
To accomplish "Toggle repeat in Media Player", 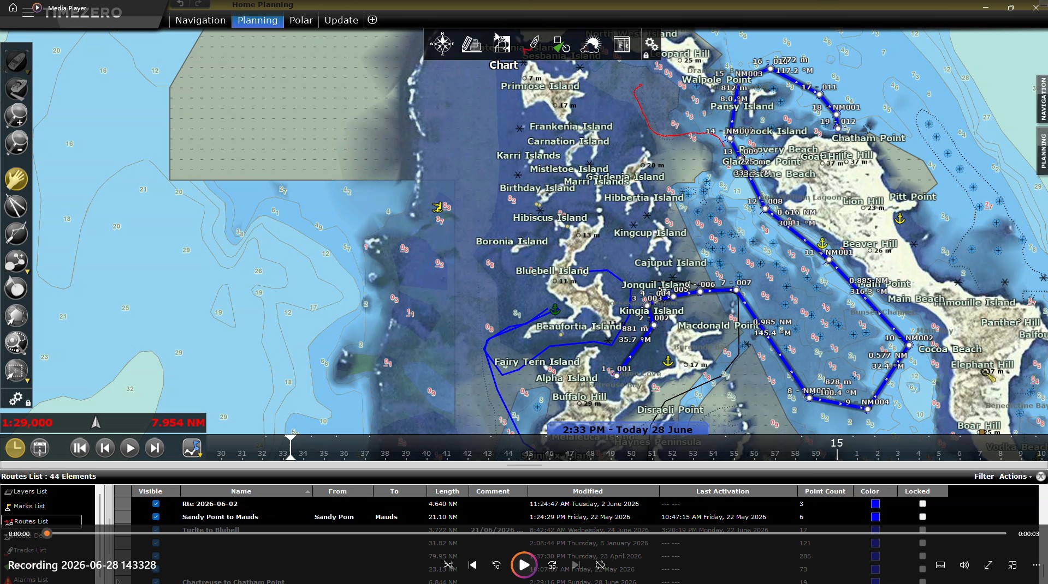I will tap(600, 565).
